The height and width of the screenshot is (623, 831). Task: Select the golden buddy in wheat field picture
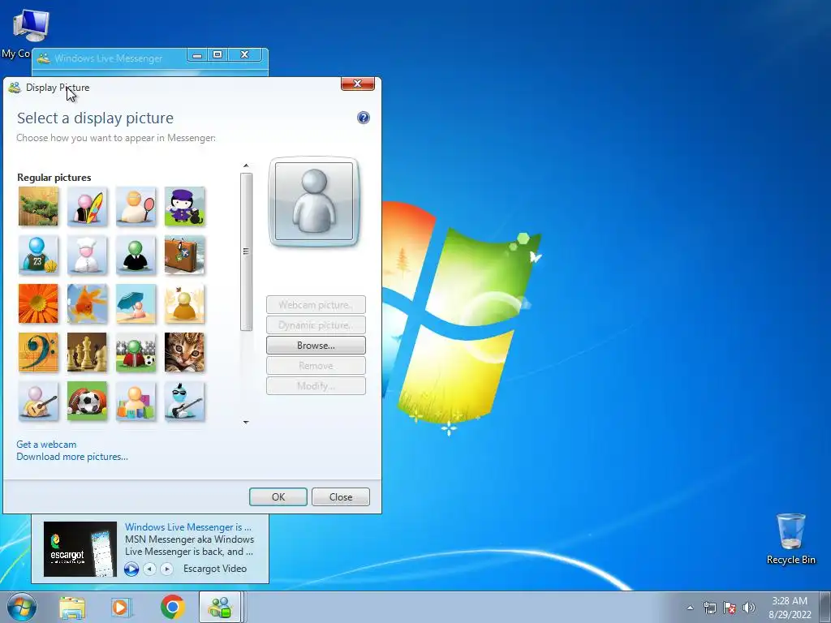click(184, 304)
